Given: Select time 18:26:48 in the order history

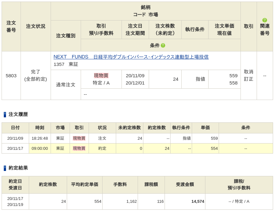Looking at the screenshot, I should click(x=40, y=138).
